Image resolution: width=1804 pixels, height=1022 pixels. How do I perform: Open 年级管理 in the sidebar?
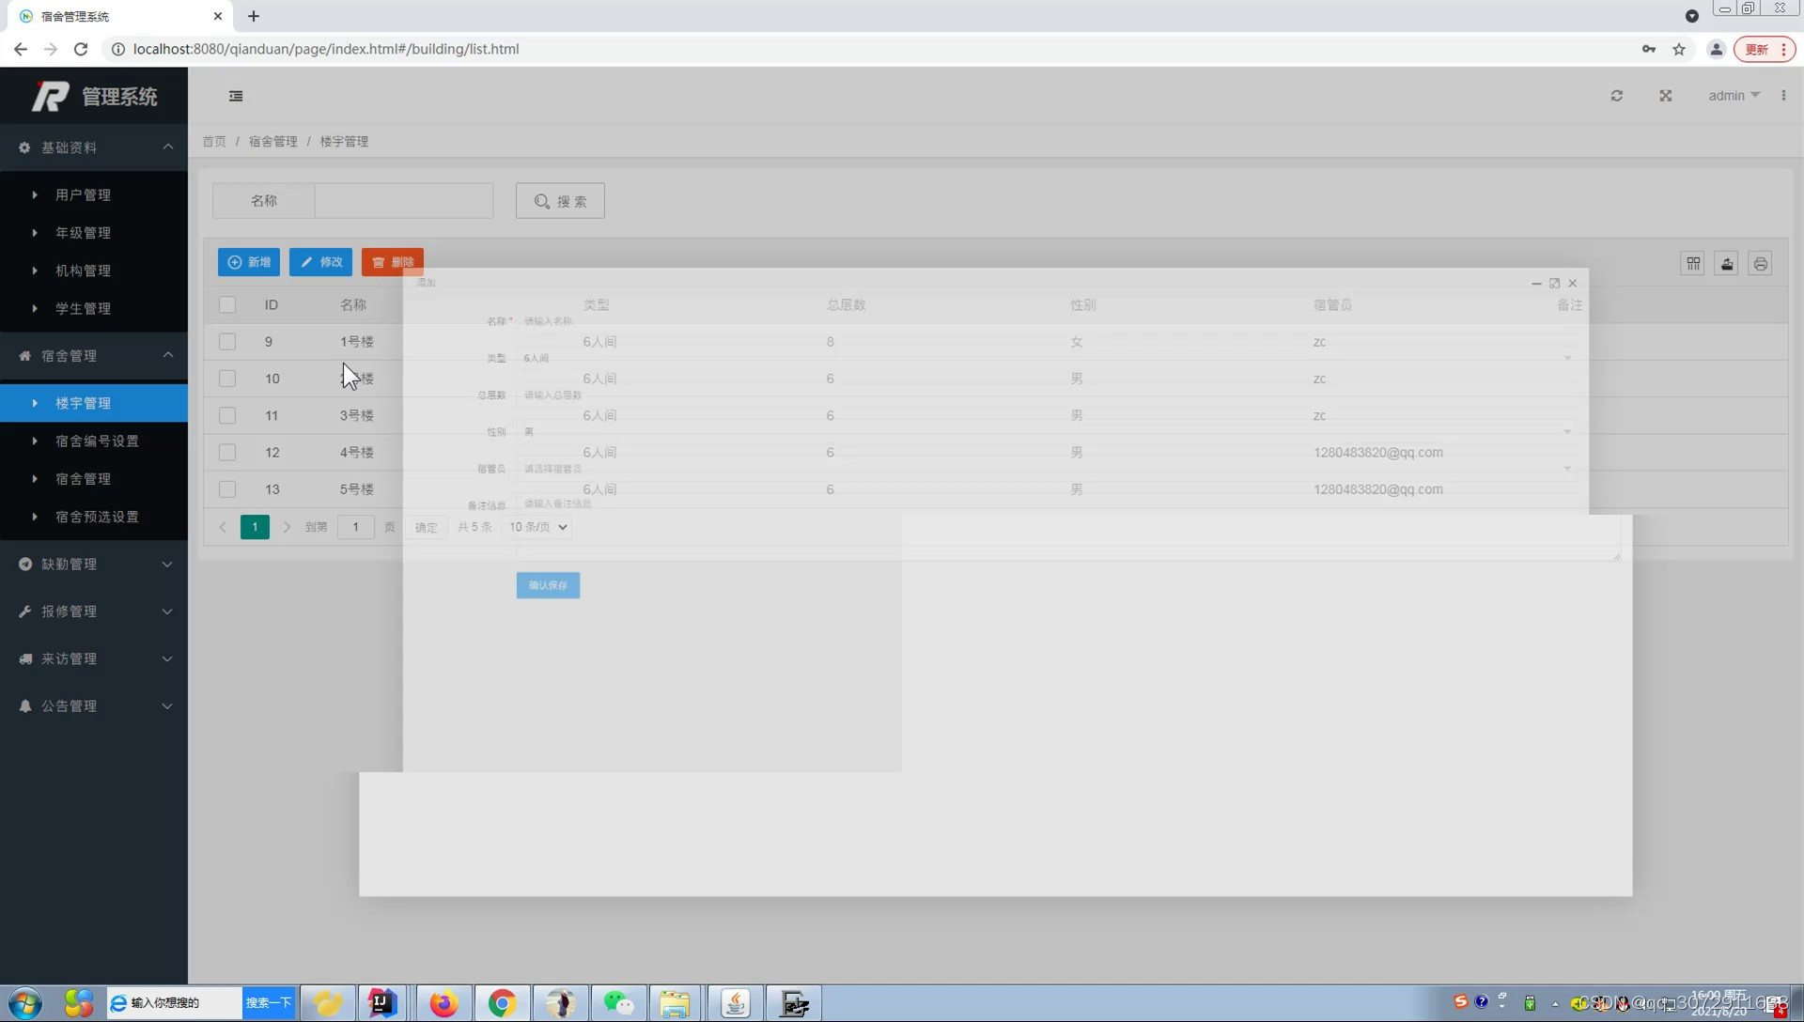click(x=94, y=233)
